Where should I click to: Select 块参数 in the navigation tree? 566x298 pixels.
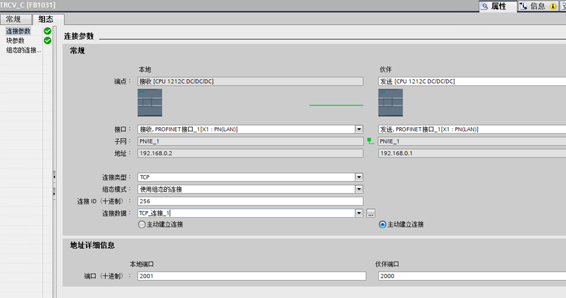[15, 41]
